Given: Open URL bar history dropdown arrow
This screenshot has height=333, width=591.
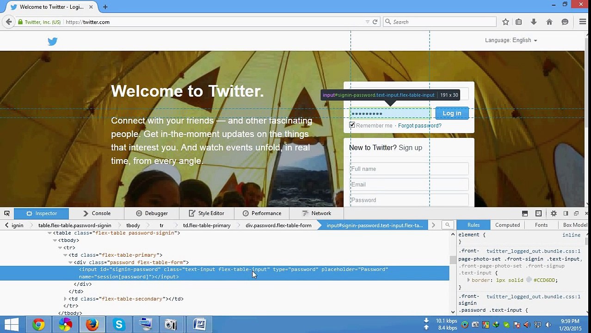Looking at the screenshot, I should coord(368,22).
